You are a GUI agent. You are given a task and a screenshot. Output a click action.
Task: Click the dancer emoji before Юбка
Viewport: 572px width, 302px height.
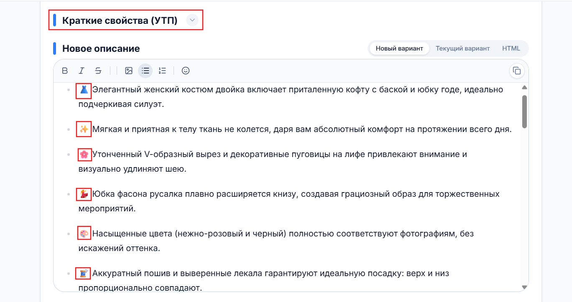click(x=84, y=194)
